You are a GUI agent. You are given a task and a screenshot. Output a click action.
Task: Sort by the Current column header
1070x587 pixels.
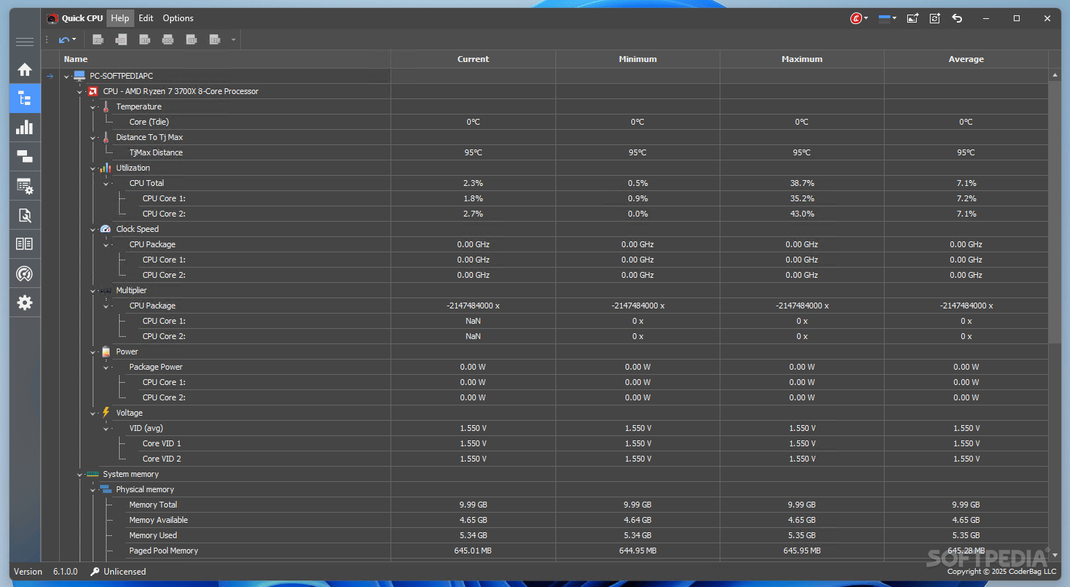pos(473,59)
